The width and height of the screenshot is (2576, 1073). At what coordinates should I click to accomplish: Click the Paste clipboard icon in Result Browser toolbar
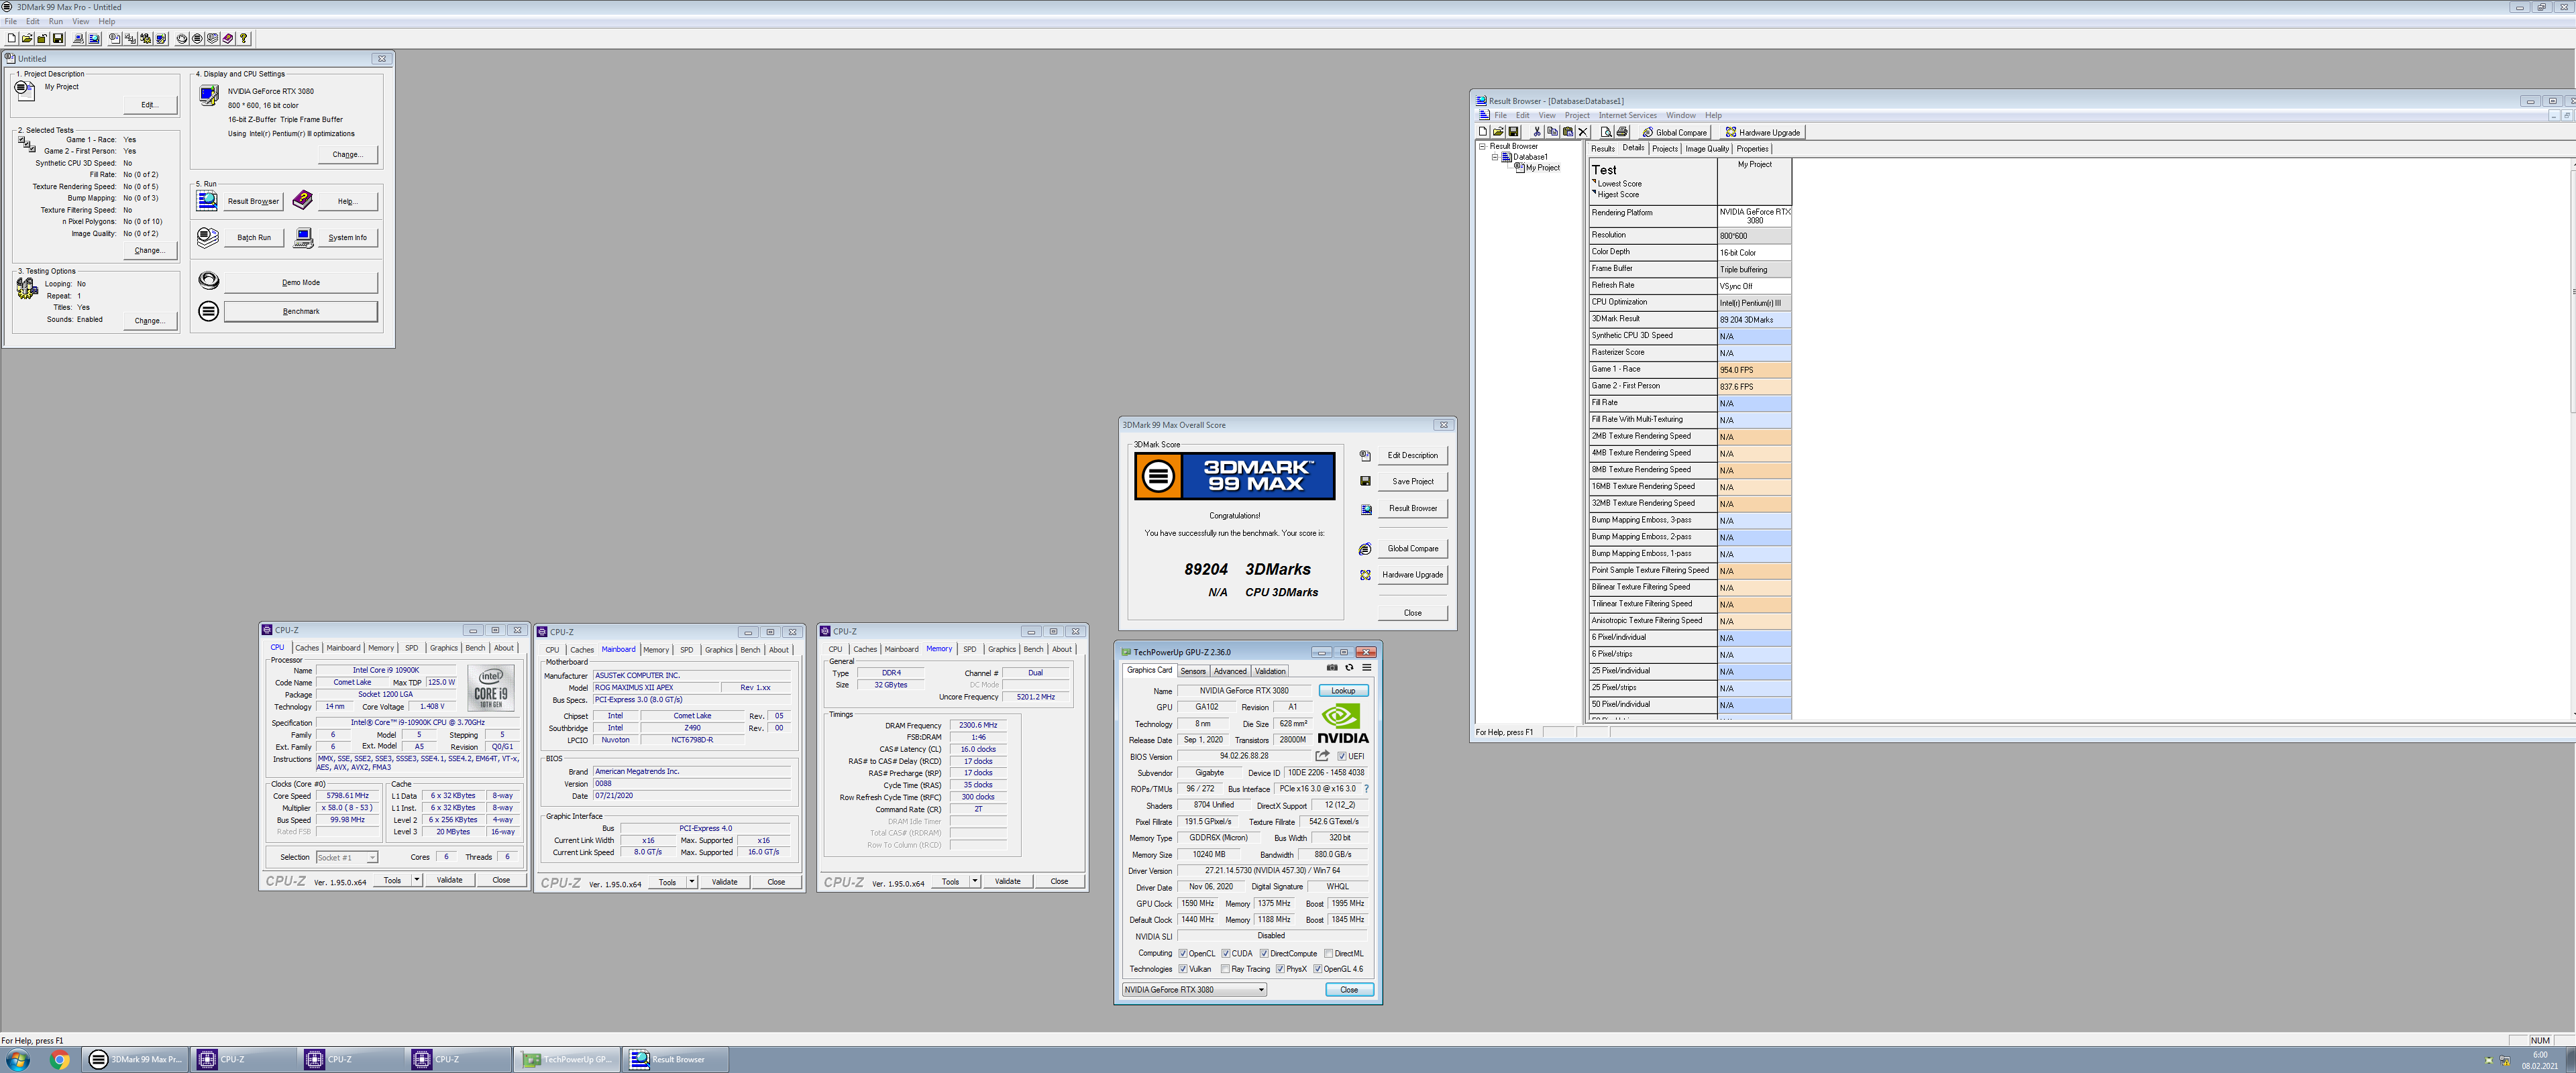[x=1568, y=132]
